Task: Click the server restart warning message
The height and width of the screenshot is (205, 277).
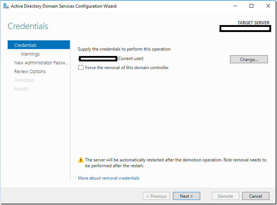Action: coord(175,163)
